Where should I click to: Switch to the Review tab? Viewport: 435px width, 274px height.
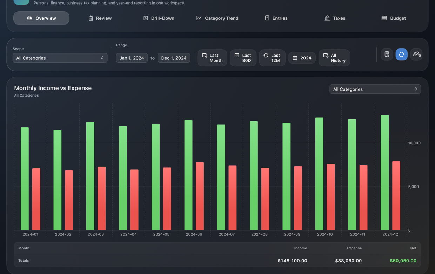100,18
